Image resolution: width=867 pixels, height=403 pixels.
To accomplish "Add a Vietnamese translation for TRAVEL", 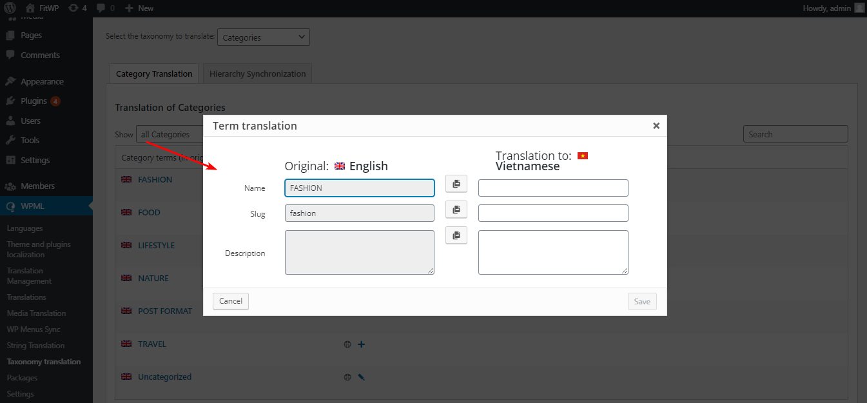I will (361, 344).
